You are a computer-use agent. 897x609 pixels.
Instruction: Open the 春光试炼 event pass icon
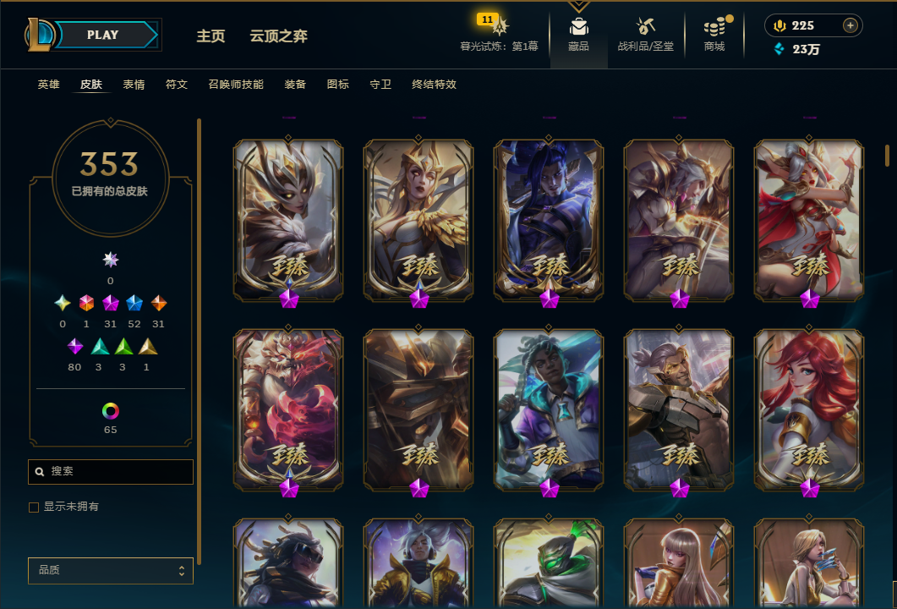tap(499, 25)
